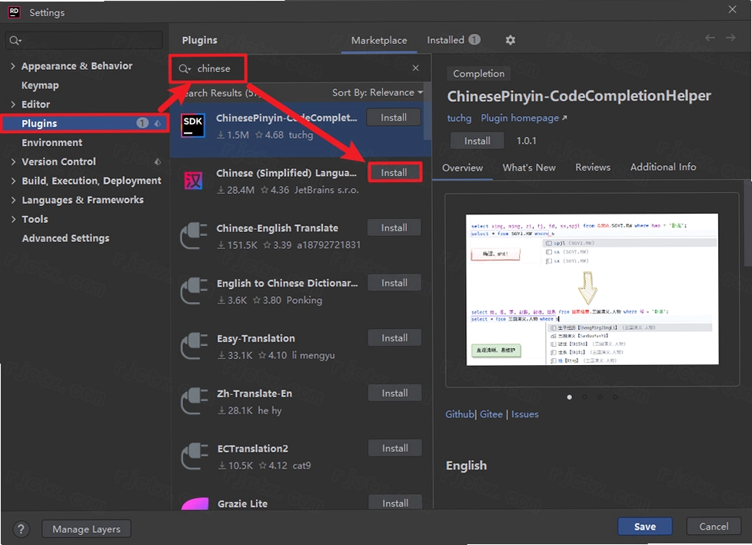Click Install in plugin details pane
This screenshot has height=545, width=752.
pyautogui.click(x=477, y=141)
